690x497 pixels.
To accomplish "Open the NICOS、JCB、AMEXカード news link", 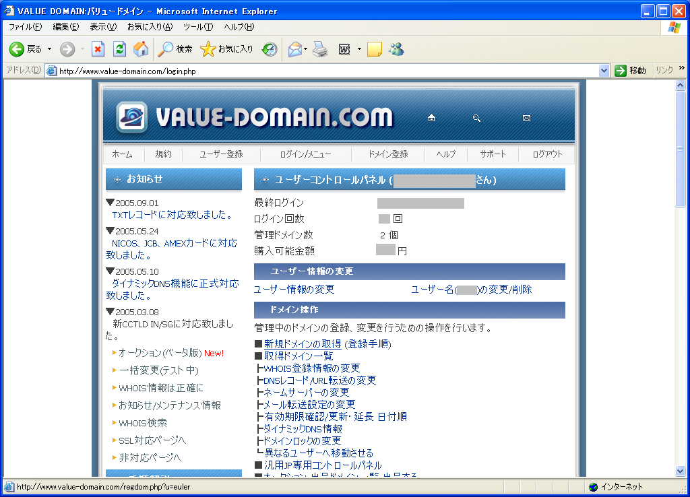I will 172,249.
